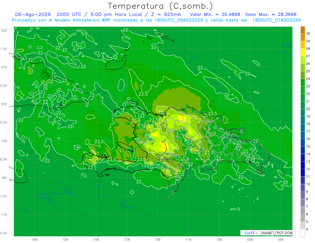This screenshot has height=243, width=315.
Task: Click legend scale value "28"
Action: click(308, 49)
